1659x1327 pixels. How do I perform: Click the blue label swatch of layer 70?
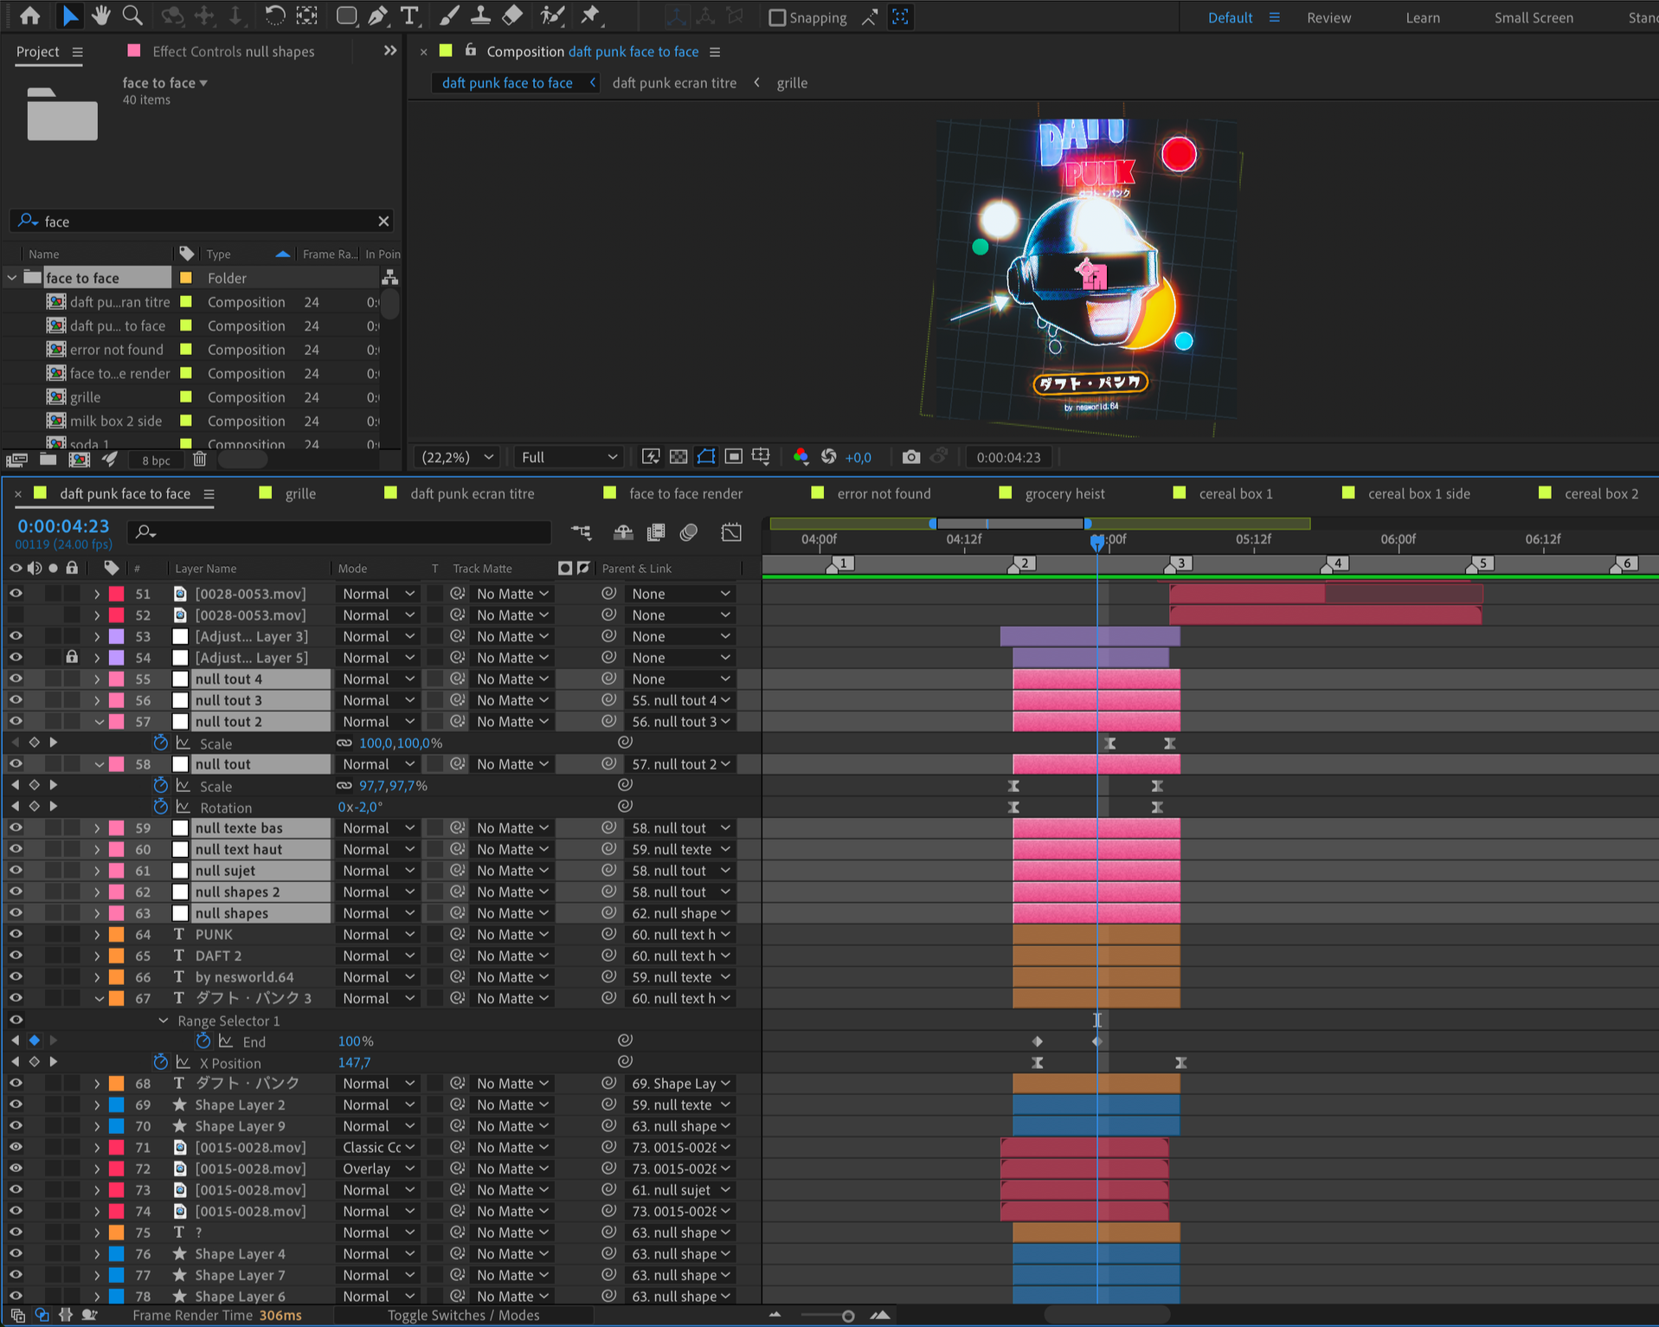116,1126
